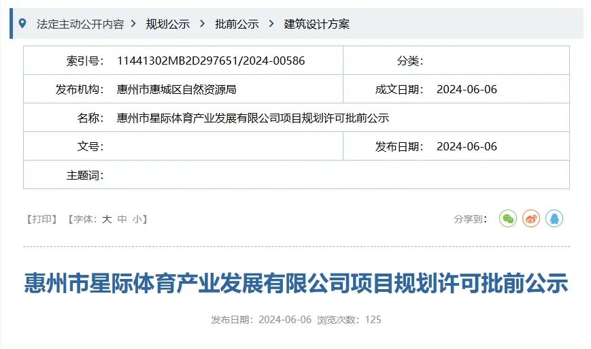Open 规划公示 breadcrumb link
Viewport: 591px width, 349px height.
[168, 24]
